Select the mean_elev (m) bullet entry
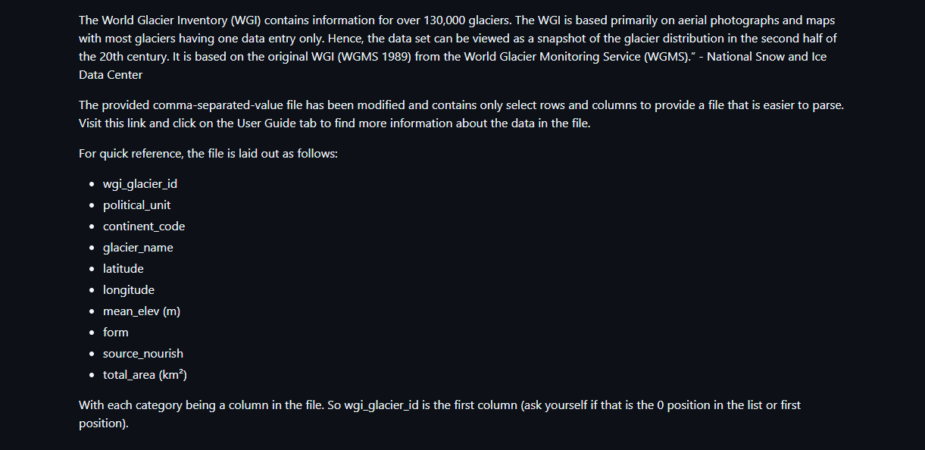The width and height of the screenshot is (925, 450). [142, 311]
